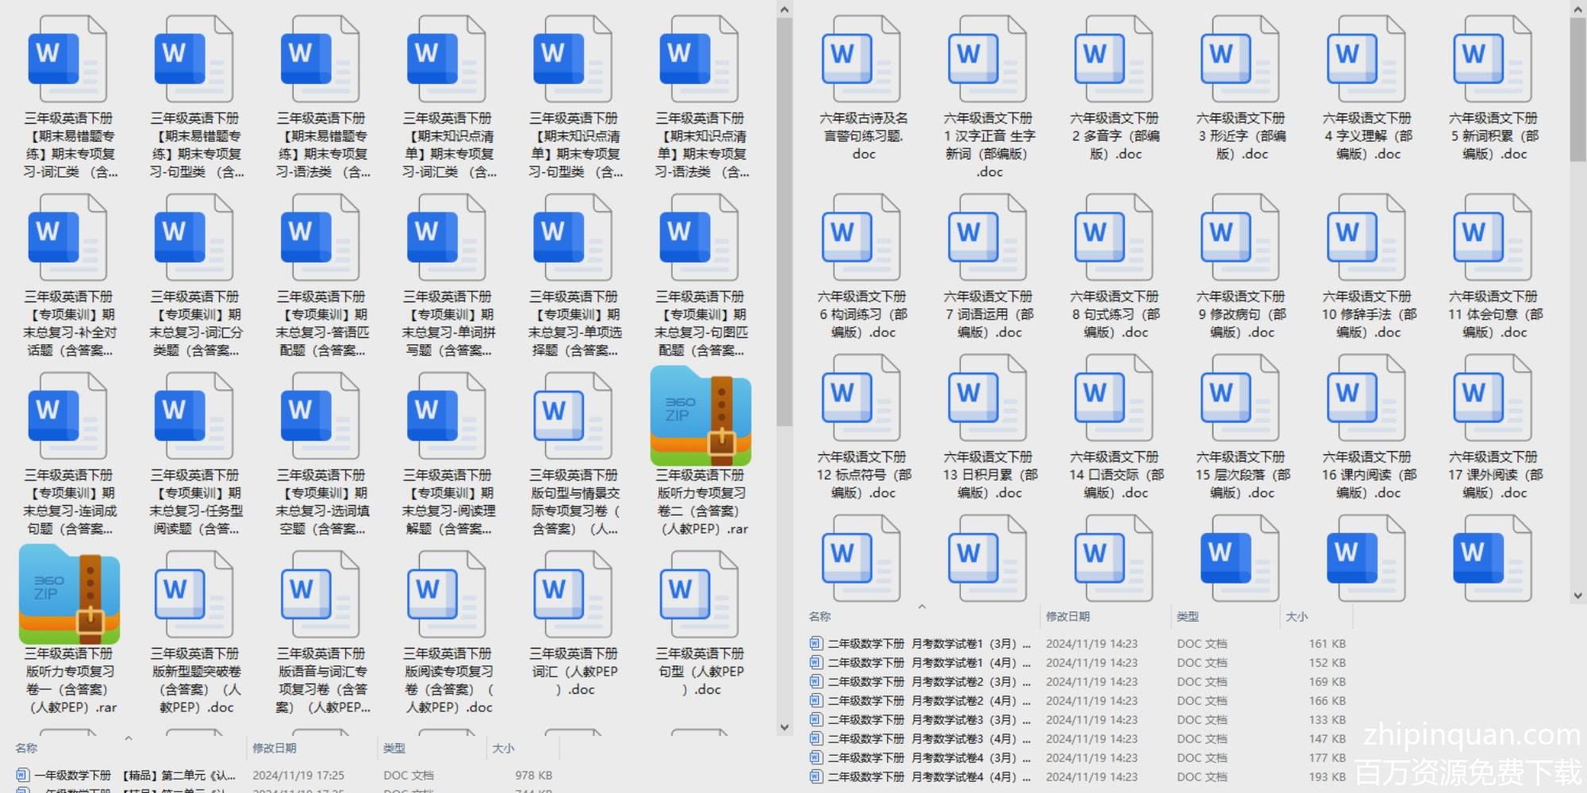Click the sort arrow above 名称 in left pane

tap(128, 738)
